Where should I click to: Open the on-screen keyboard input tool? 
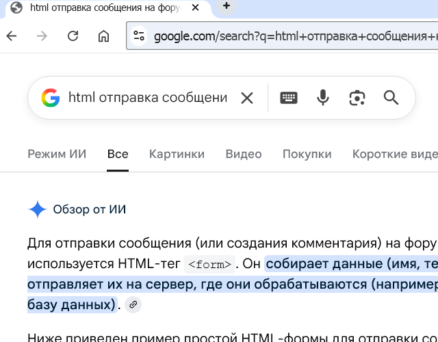click(x=289, y=98)
